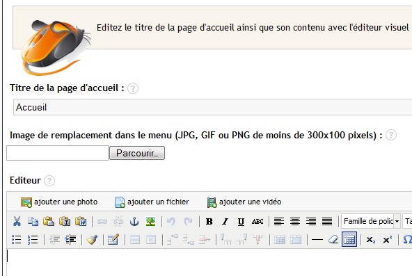Toggle italic formatting
Viewport: 412px width, 276px height.
pos(225,222)
